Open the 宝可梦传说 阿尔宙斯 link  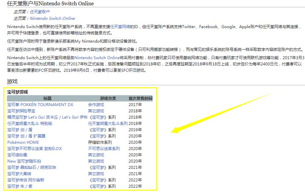pyautogui.click(x=26, y=180)
